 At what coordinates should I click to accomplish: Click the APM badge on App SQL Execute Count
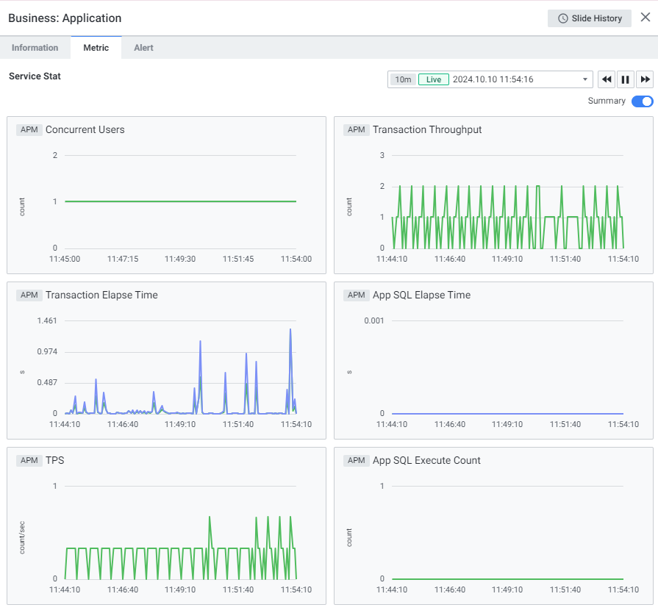[x=357, y=461]
